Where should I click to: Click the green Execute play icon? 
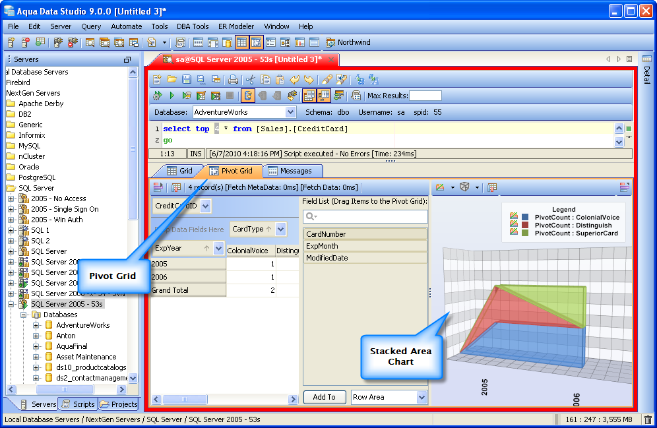(172, 96)
